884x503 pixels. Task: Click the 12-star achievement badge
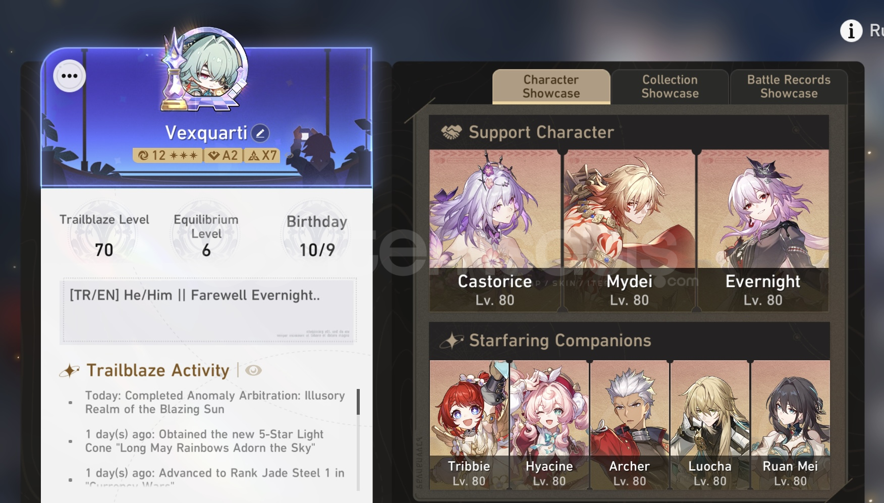pyautogui.click(x=168, y=155)
